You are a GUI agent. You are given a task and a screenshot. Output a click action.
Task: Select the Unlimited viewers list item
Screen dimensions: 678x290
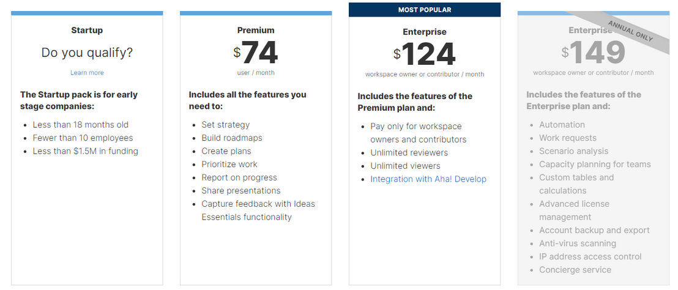[405, 166]
